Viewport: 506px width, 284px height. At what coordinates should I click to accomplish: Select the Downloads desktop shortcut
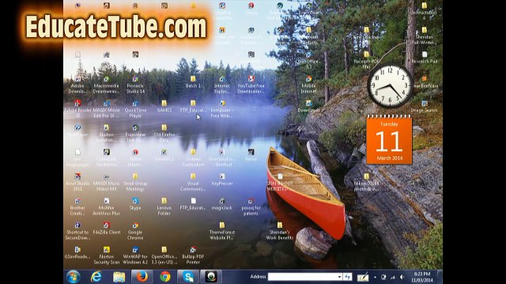point(308,106)
